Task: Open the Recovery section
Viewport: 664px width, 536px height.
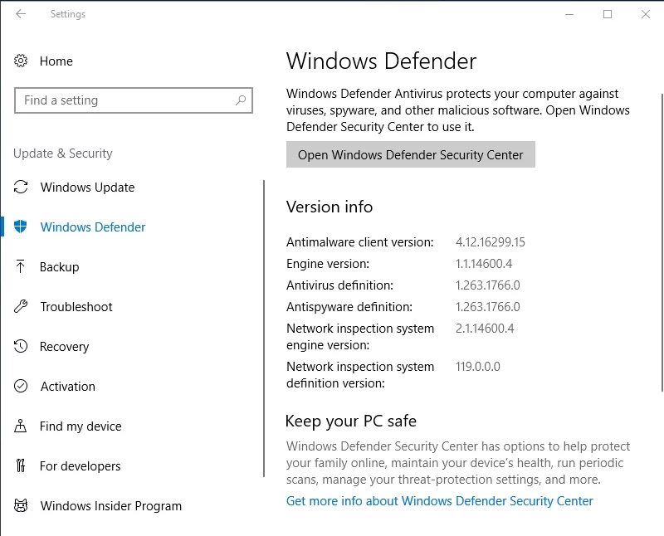Action: (x=64, y=347)
